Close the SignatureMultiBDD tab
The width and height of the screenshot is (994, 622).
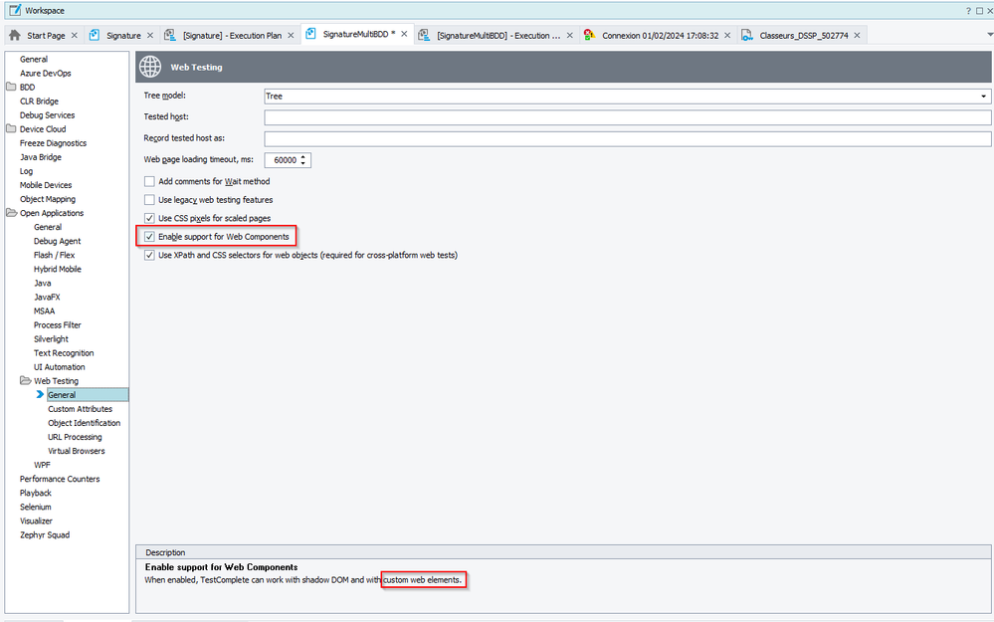click(x=404, y=35)
